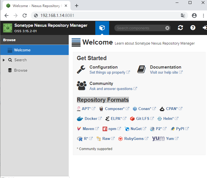Click the browser address bar URL
This screenshot has width=207, height=178.
[x=57, y=16]
